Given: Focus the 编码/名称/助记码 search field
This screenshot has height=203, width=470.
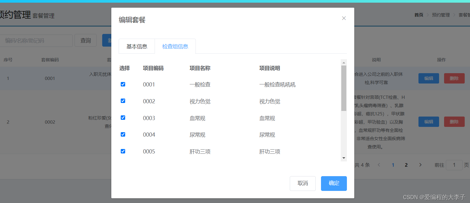Looking at the screenshot, I should point(35,40).
